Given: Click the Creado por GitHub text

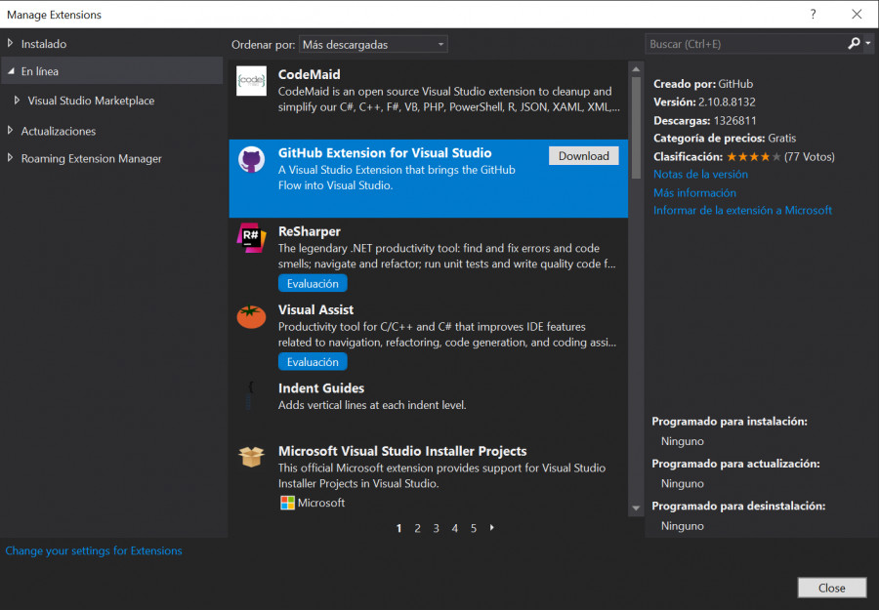Looking at the screenshot, I should [x=703, y=84].
